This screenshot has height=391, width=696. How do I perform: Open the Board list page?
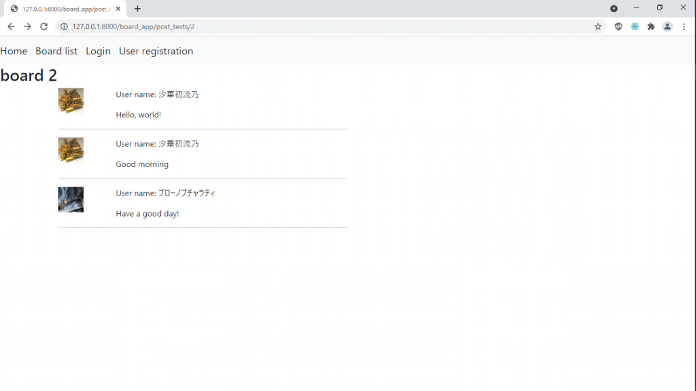click(x=56, y=51)
